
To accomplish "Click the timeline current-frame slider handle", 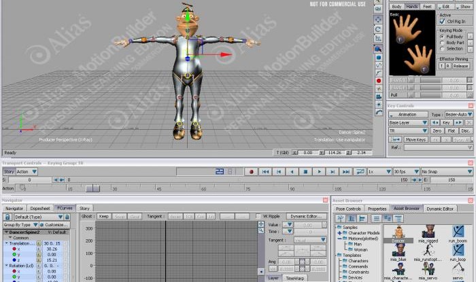I will (x=92, y=189).
